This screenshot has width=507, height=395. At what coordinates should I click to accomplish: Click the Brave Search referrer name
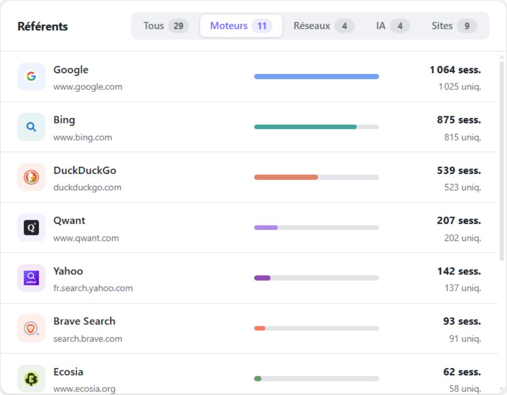click(84, 321)
